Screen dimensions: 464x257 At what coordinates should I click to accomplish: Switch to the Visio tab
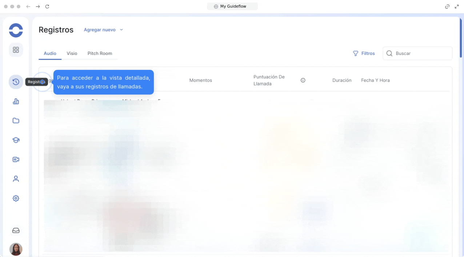coord(72,54)
